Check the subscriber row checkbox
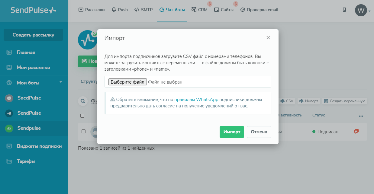This screenshot has height=194, width=374. click(x=84, y=132)
